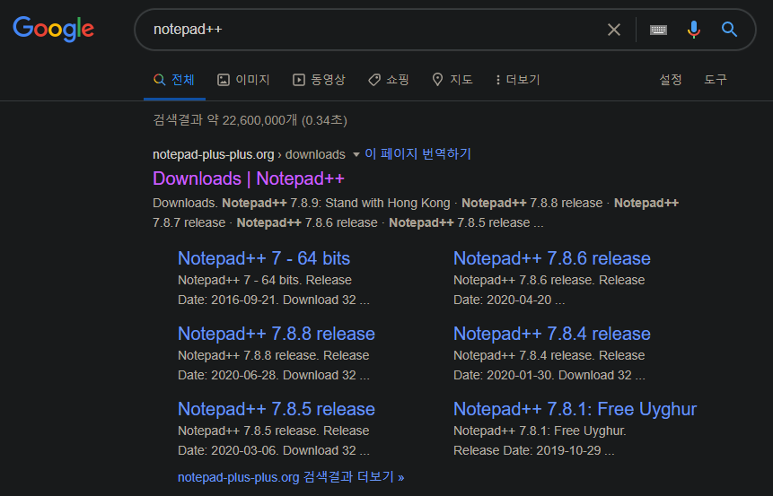773x496 pixels.
Task: Open the 지도 tab
Action: pyautogui.click(x=452, y=80)
